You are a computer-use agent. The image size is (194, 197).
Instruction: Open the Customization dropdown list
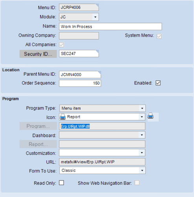coord(142,152)
